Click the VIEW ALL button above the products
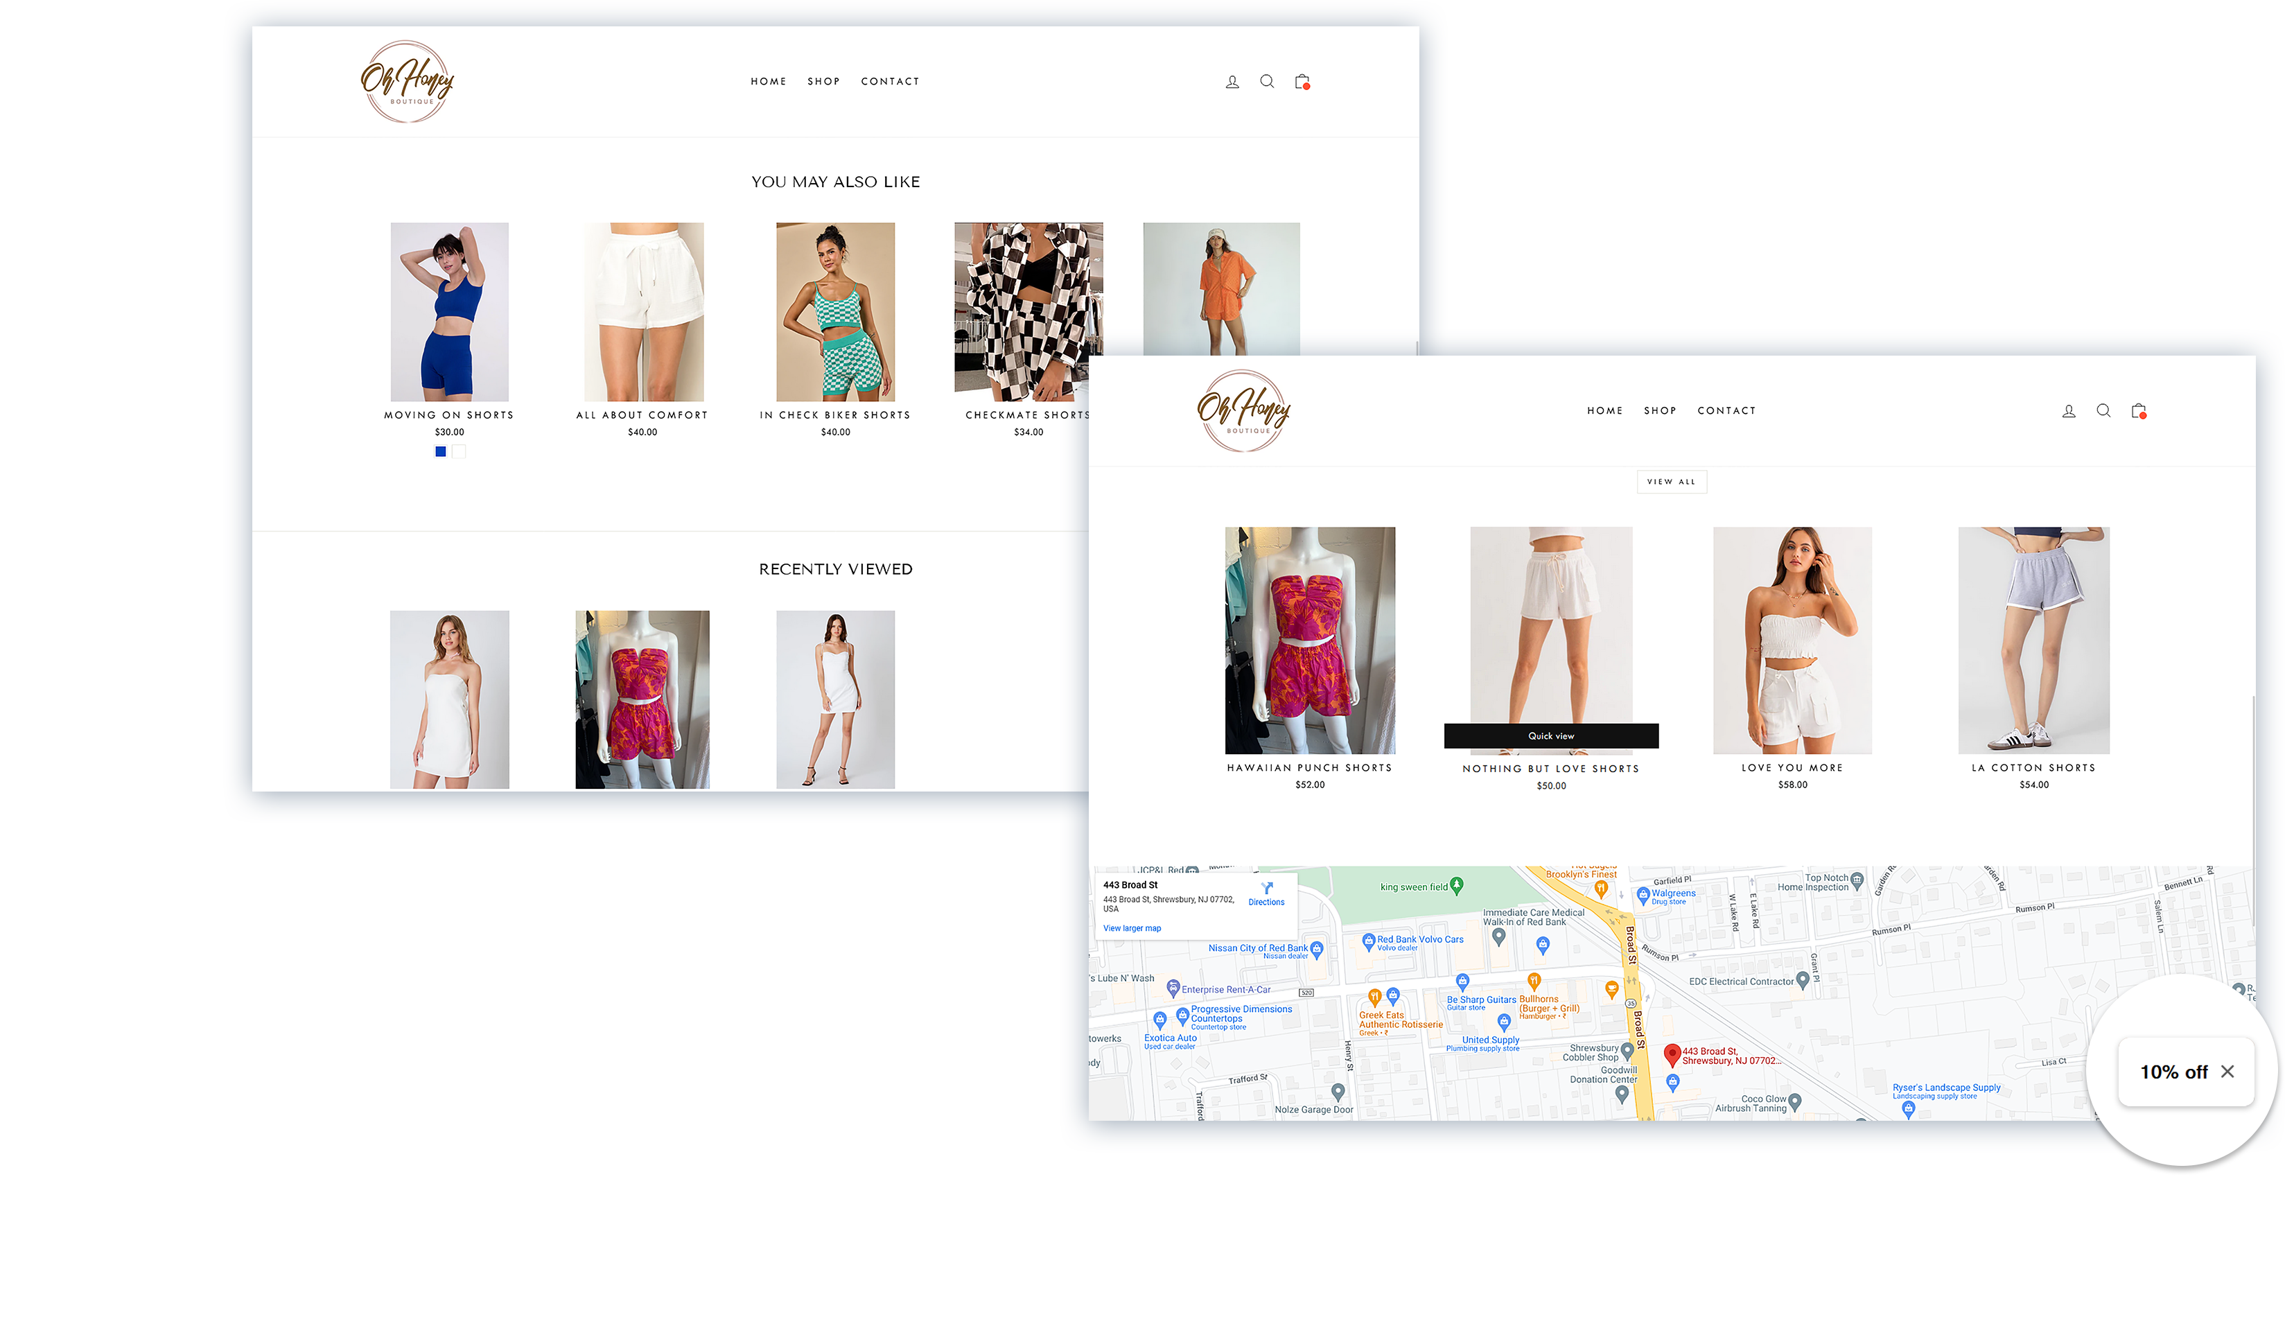This screenshot has height=1335, width=2285. point(1672,482)
